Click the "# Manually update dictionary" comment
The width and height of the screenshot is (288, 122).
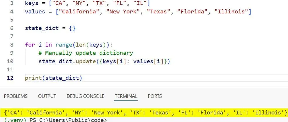(x=86, y=53)
